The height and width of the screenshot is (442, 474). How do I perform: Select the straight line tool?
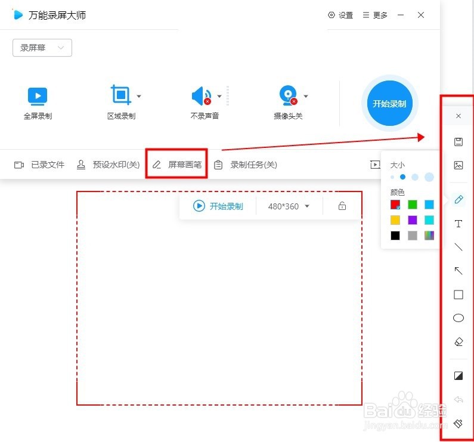tap(458, 247)
